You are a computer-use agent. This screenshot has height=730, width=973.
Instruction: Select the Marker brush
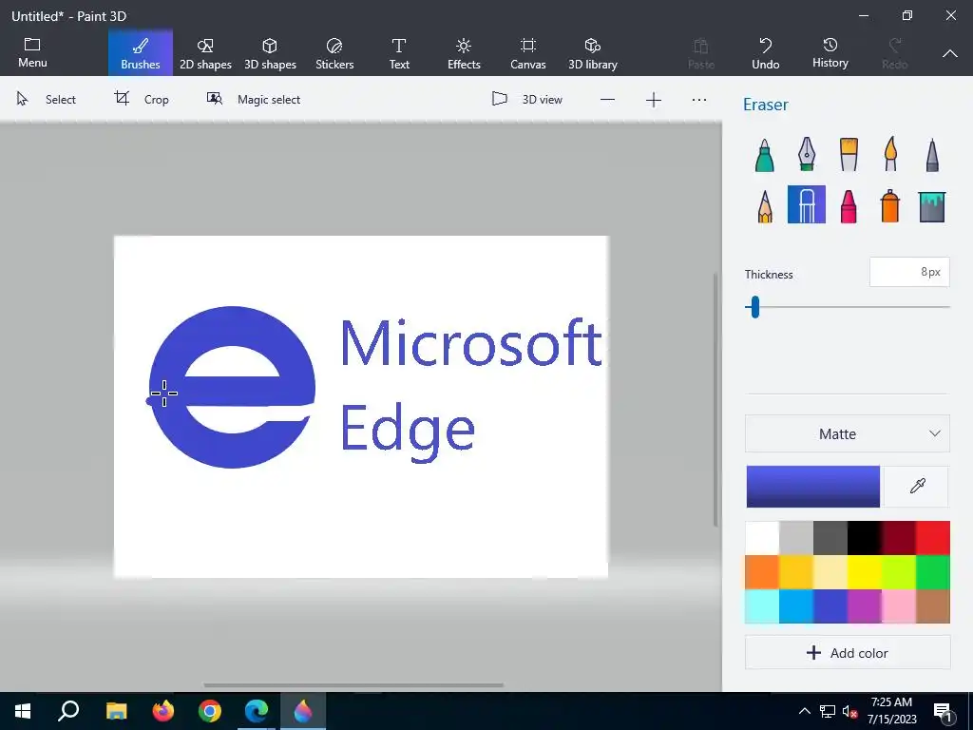[x=765, y=155]
